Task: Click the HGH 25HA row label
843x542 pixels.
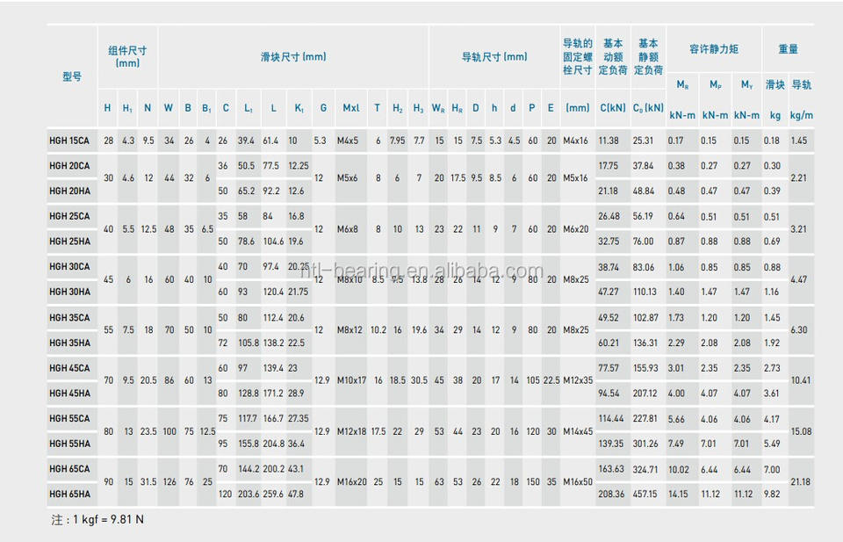Action: pos(70,242)
